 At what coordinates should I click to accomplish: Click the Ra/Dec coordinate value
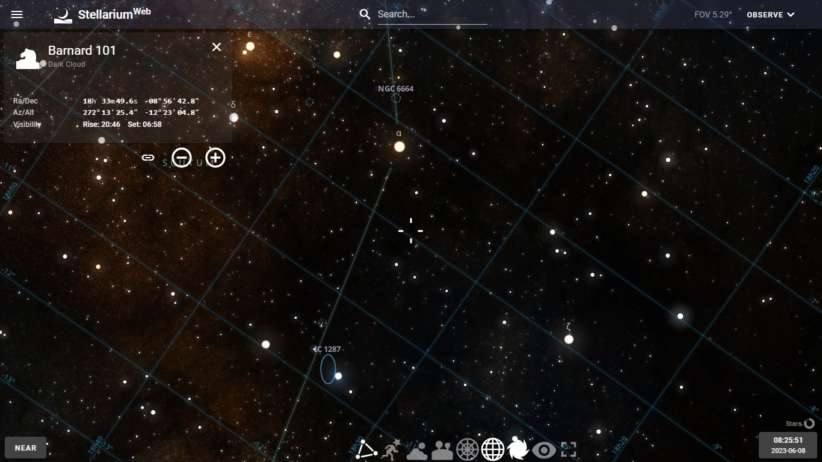(x=141, y=101)
